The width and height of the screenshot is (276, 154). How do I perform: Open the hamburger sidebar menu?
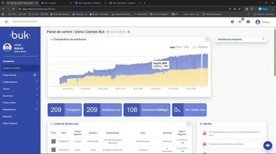coord(6,21)
